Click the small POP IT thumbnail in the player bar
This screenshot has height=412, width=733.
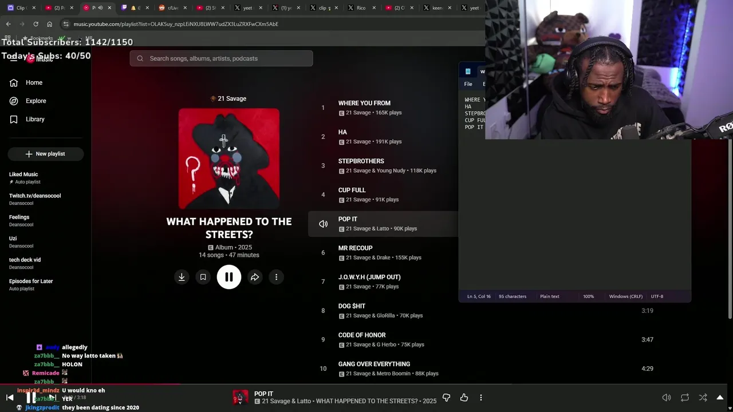(x=241, y=397)
